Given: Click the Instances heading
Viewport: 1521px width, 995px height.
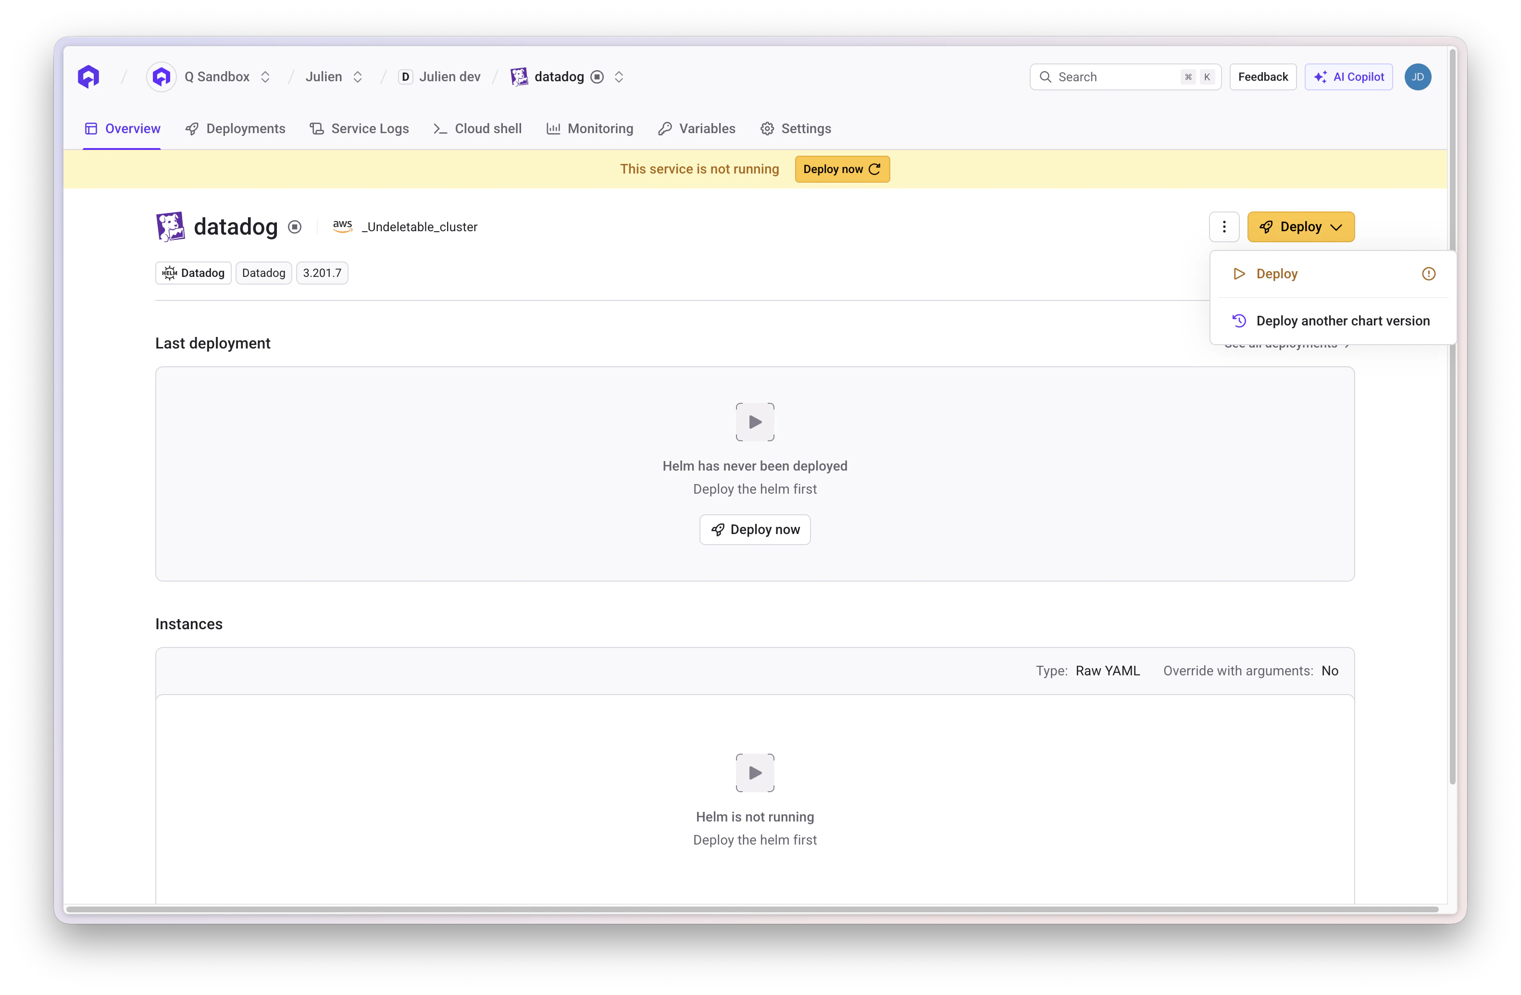Looking at the screenshot, I should tap(188, 624).
